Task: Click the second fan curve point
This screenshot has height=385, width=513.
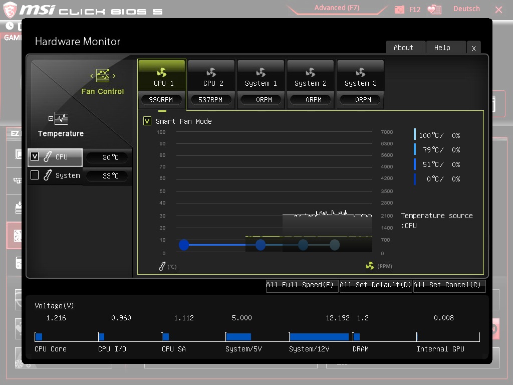Action: pos(261,245)
